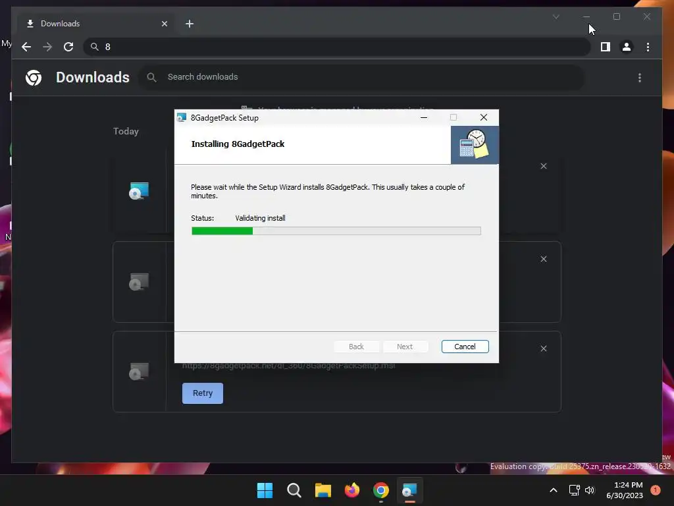Open Chrome profile menu
The width and height of the screenshot is (674, 506).
(x=627, y=47)
